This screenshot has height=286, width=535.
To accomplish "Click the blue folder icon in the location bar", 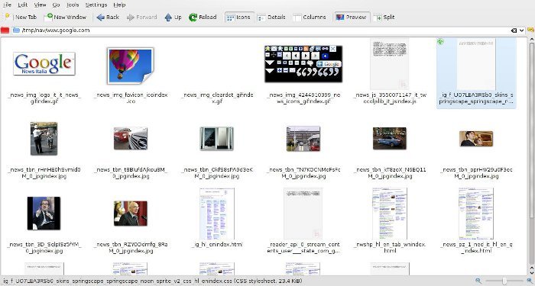I will [16, 31].
